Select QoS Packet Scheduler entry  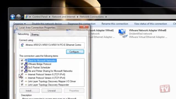point(39,68)
